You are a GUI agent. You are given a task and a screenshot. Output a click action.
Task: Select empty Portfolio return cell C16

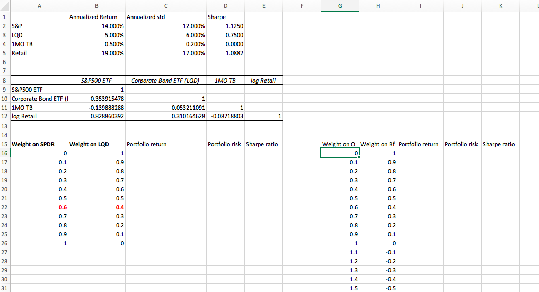click(x=166, y=153)
